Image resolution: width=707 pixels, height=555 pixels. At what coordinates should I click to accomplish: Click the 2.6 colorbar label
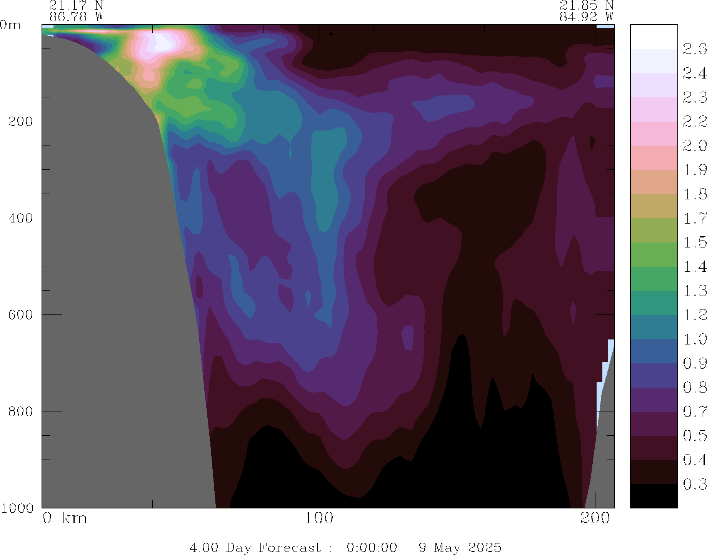tap(694, 49)
